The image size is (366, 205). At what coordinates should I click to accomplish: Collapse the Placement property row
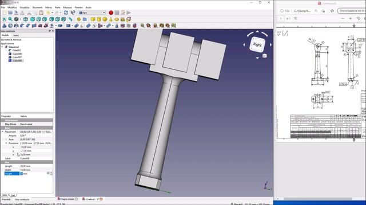(2, 132)
